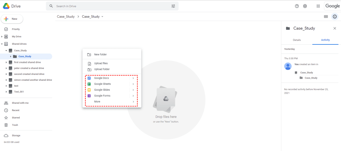Click the Google Forms icon in menu

point(89,96)
